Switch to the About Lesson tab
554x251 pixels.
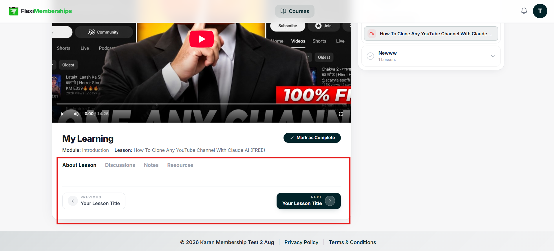click(79, 165)
